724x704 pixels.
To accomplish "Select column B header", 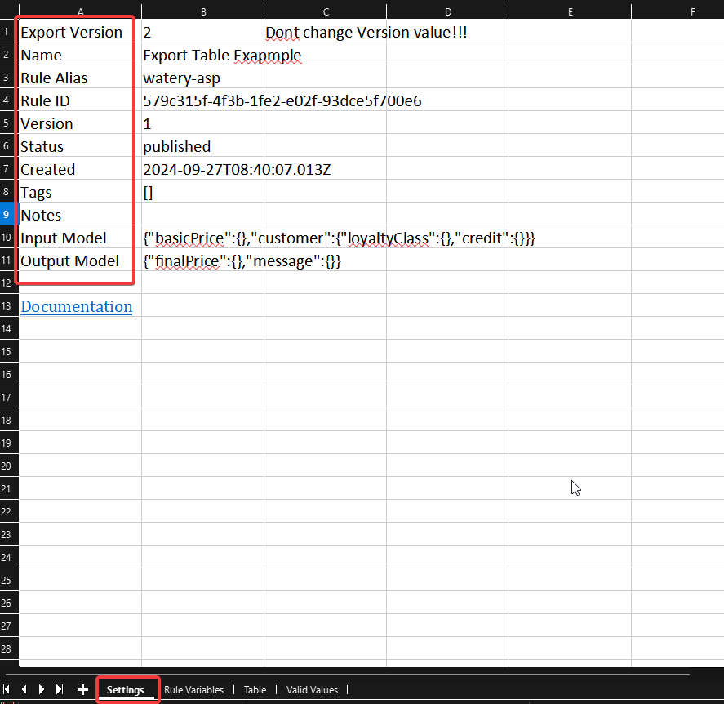I will pos(202,11).
